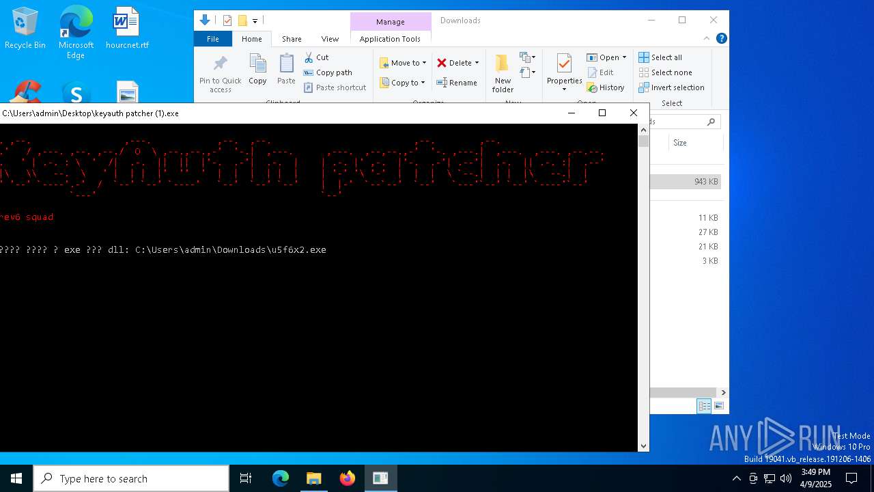
Task: Click the Manage contextual tab
Action: [x=391, y=22]
